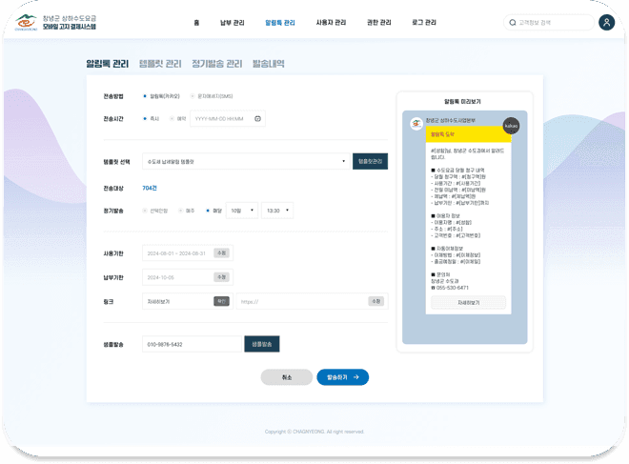Viewport: 629px width, 464px height.
Task: Click 수정 button in the 사용기한 field
Action: 221,253
